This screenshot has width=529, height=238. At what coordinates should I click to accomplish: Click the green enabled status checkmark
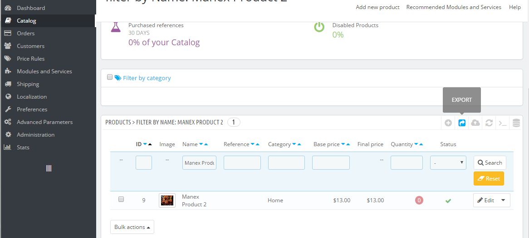448,200
